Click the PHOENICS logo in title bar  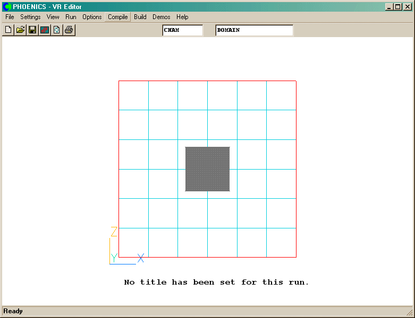click(7, 7)
